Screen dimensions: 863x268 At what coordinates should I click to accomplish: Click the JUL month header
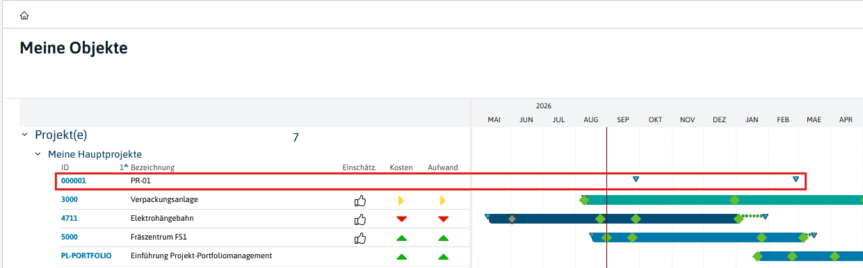[558, 120]
